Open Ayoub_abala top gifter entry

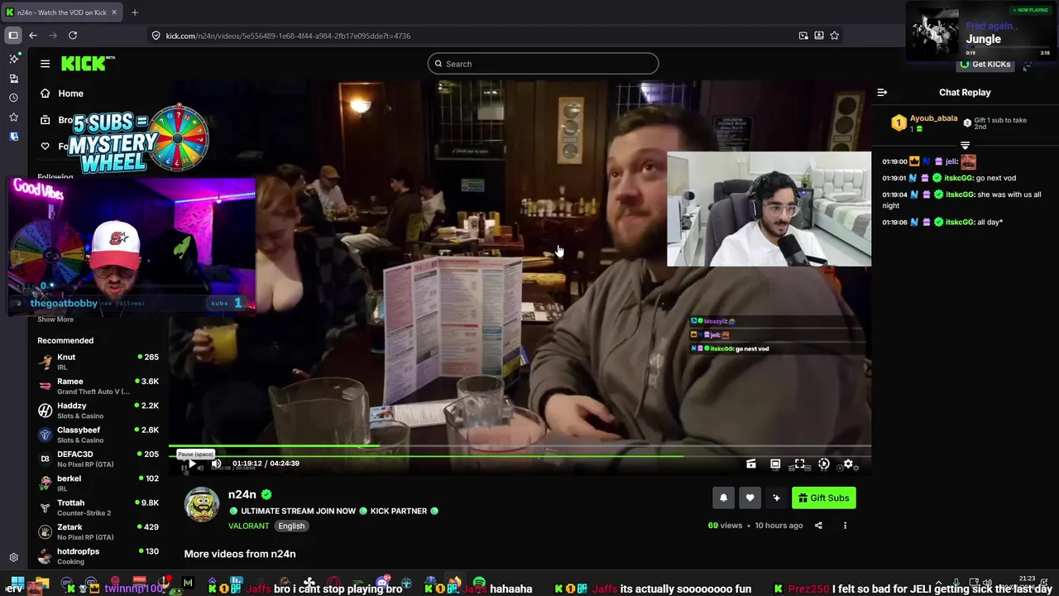[925, 123]
